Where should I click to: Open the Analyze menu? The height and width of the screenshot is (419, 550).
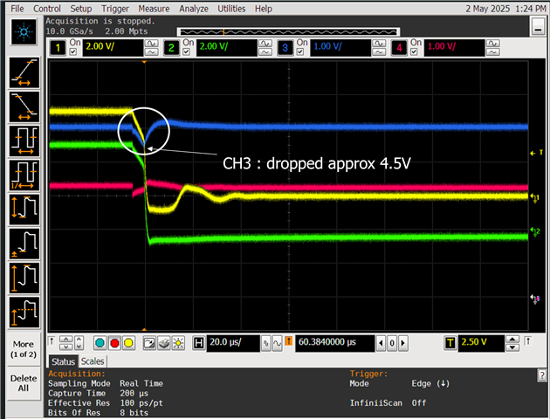pos(194,9)
